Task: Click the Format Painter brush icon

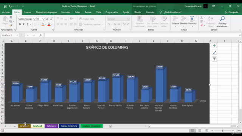Action: [x=11, y=25]
